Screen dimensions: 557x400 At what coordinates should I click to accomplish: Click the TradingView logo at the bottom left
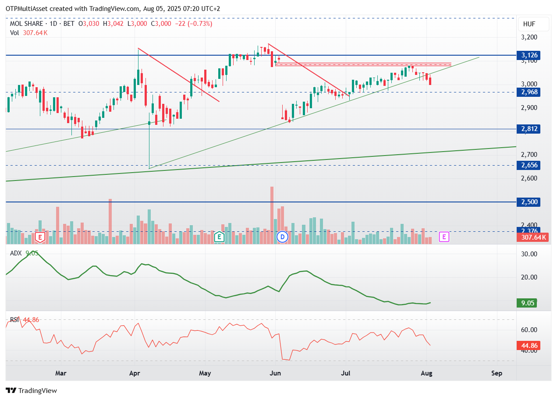tap(31, 390)
